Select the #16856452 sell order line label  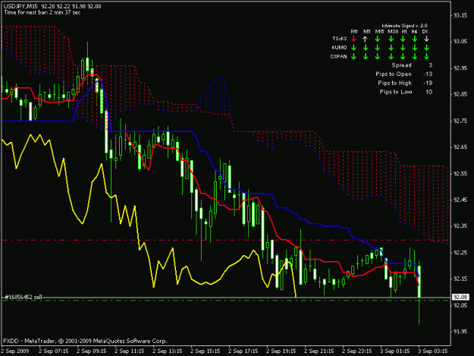click(24, 297)
